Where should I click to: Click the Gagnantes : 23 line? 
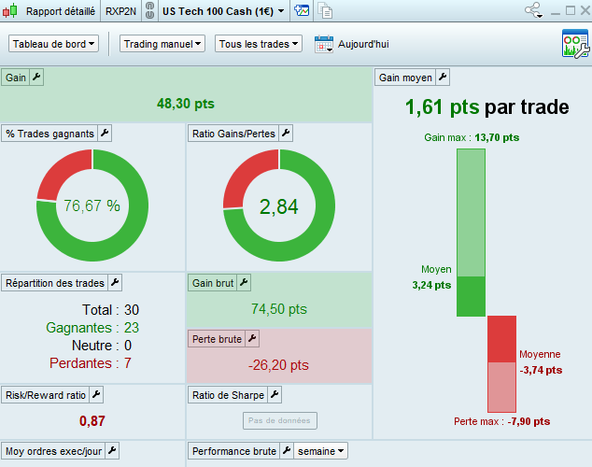click(92, 328)
